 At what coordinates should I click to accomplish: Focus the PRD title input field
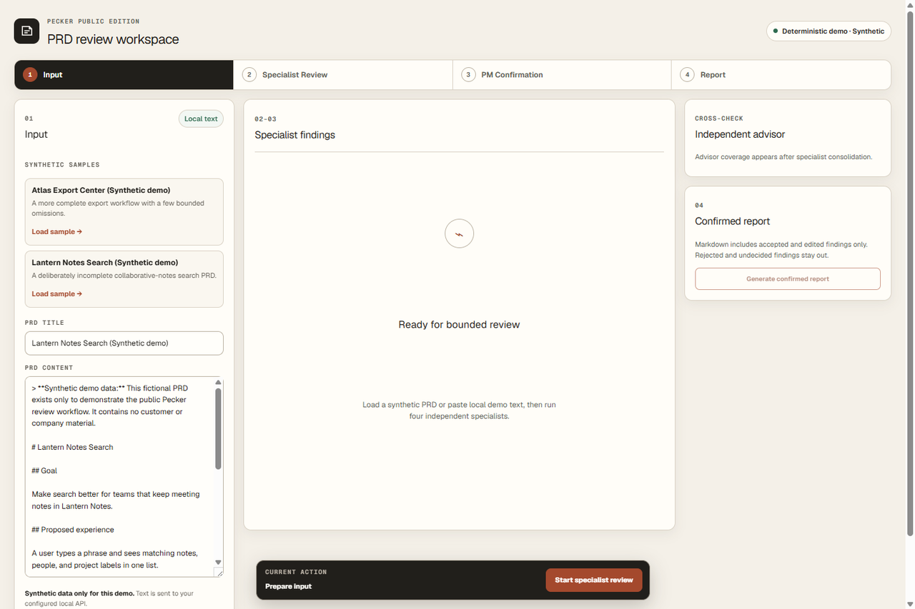pyautogui.click(x=124, y=343)
